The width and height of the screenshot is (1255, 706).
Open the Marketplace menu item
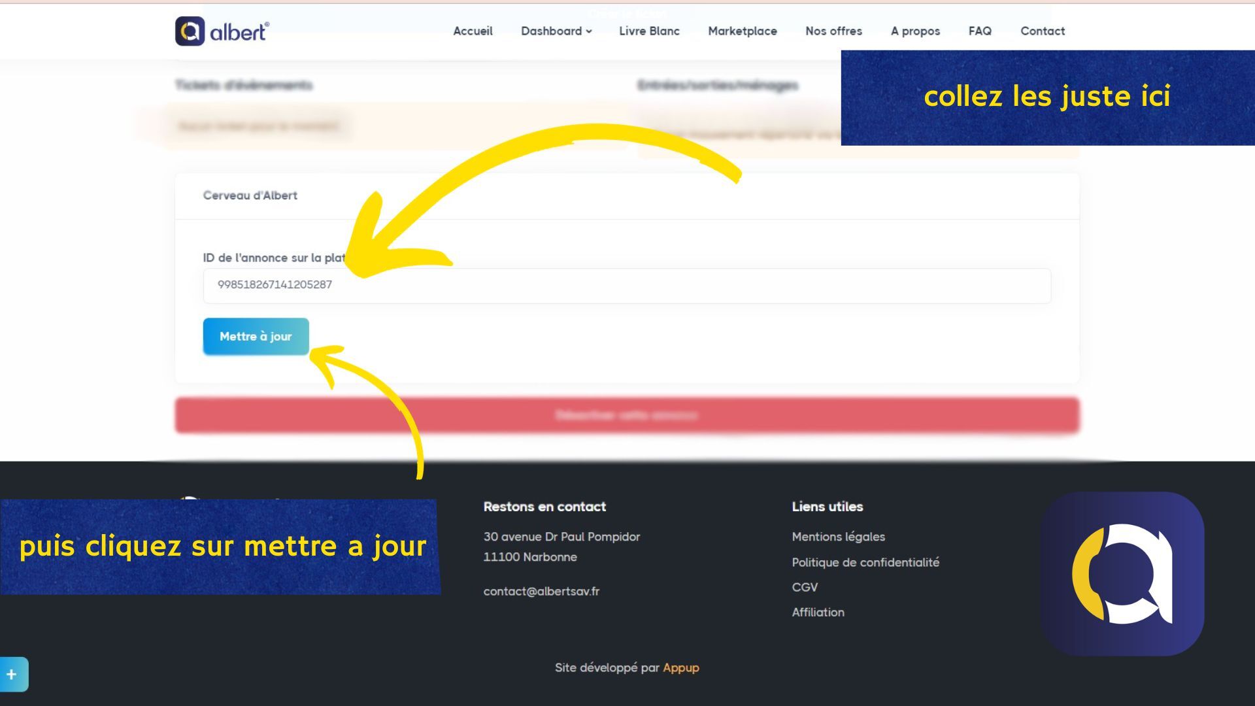tap(742, 31)
